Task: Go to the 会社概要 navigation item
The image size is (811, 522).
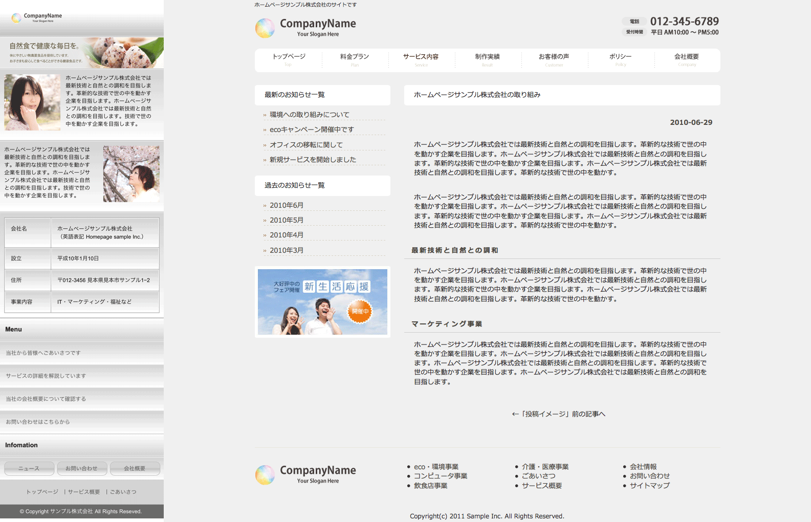Action: tap(686, 59)
